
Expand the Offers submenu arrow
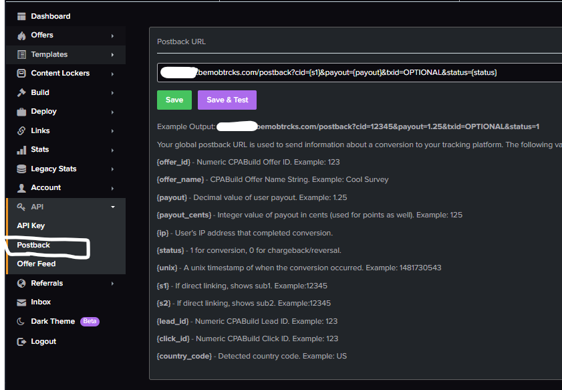[112, 36]
